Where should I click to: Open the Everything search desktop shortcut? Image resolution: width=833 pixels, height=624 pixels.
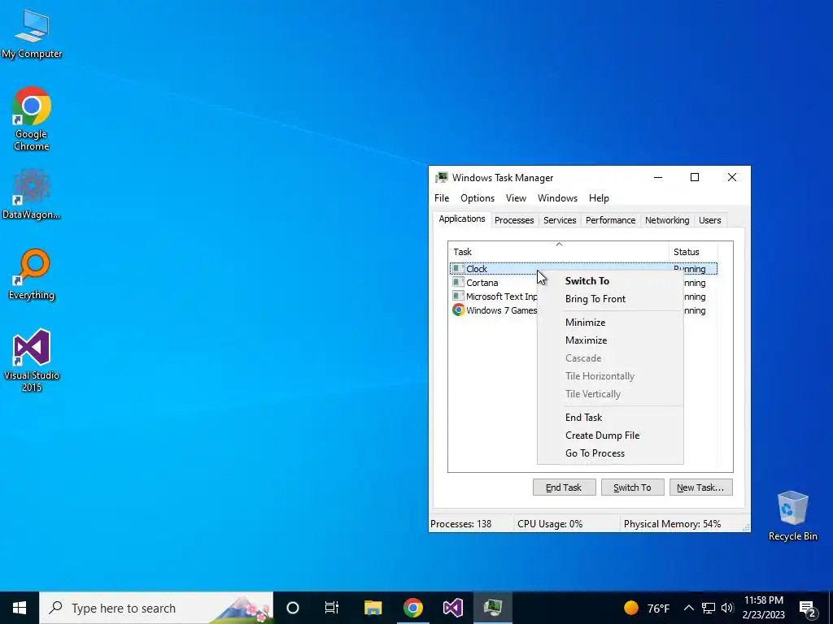tap(32, 275)
